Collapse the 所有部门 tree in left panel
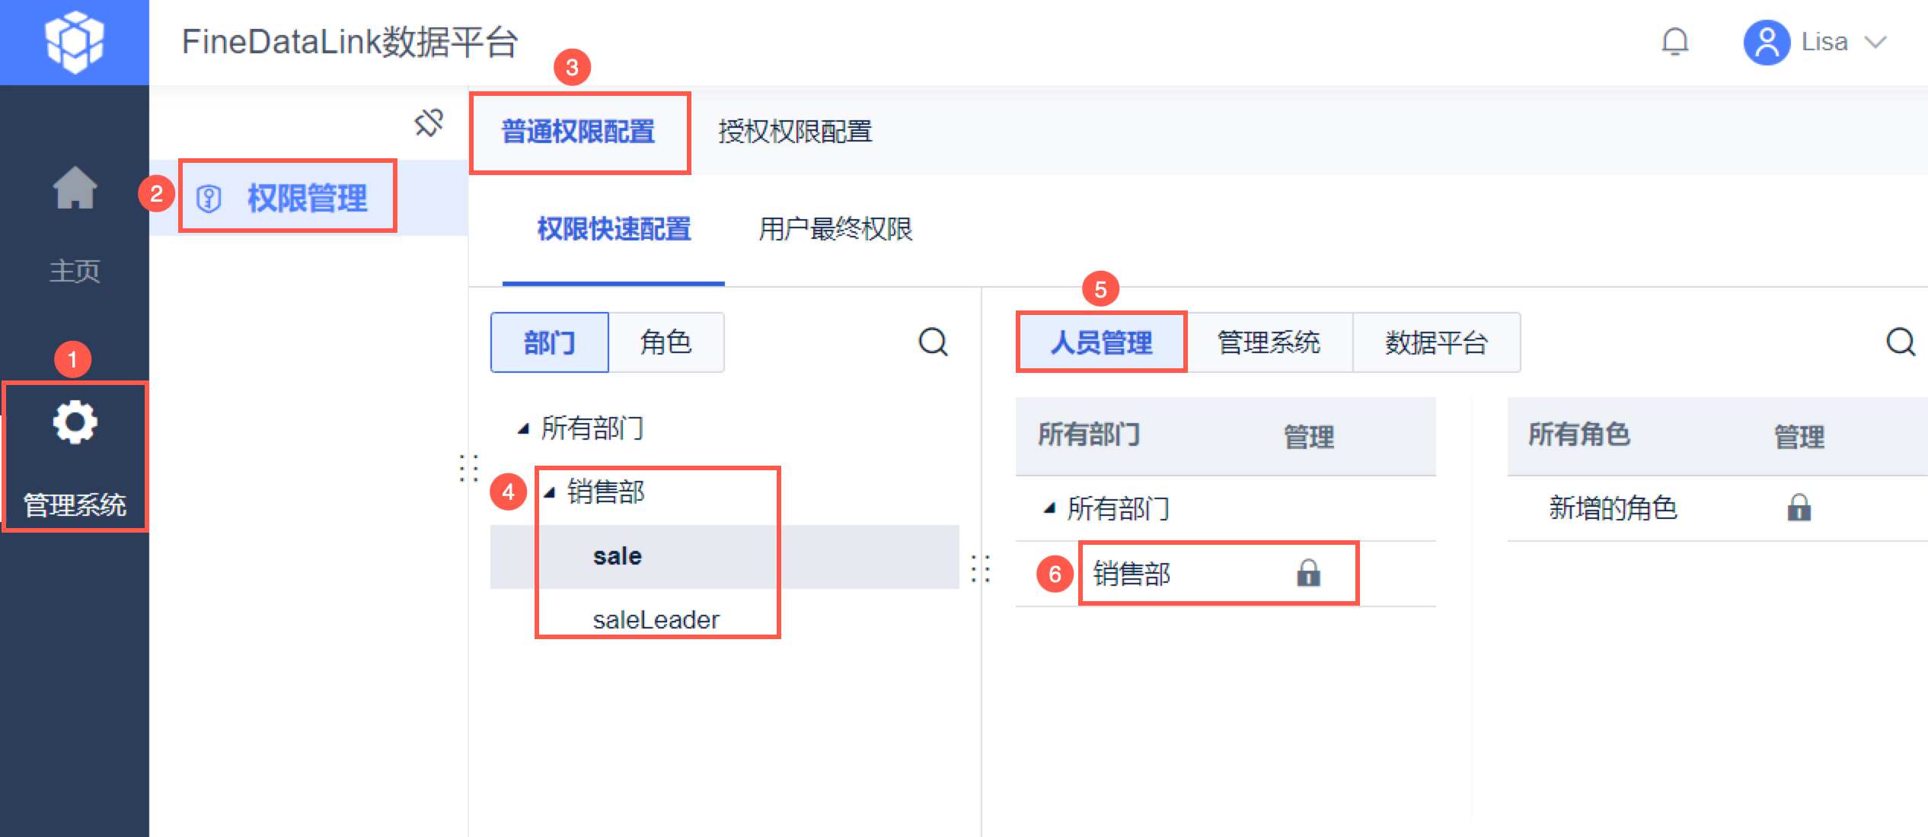 tap(524, 429)
